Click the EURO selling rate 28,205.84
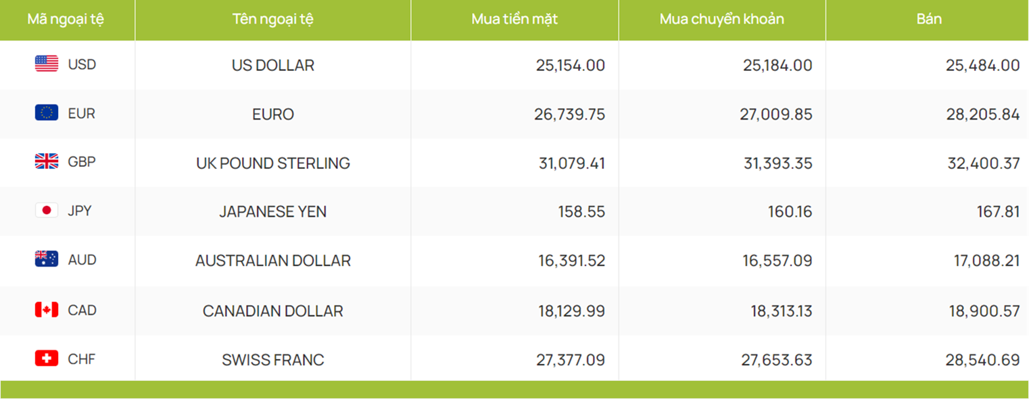This screenshot has height=399, width=1029. [982, 115]
